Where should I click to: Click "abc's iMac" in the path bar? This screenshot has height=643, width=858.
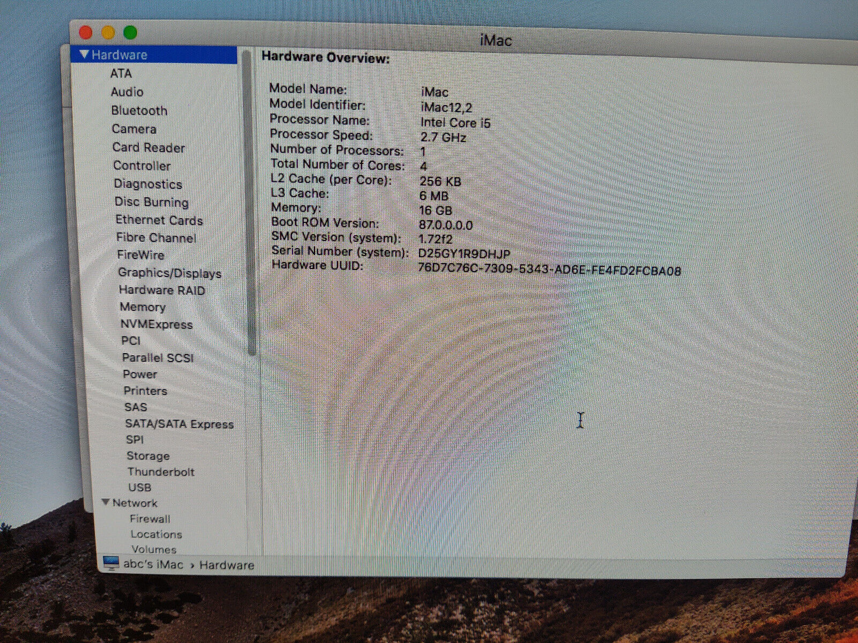pyautogui.click(x=153, y=564)
